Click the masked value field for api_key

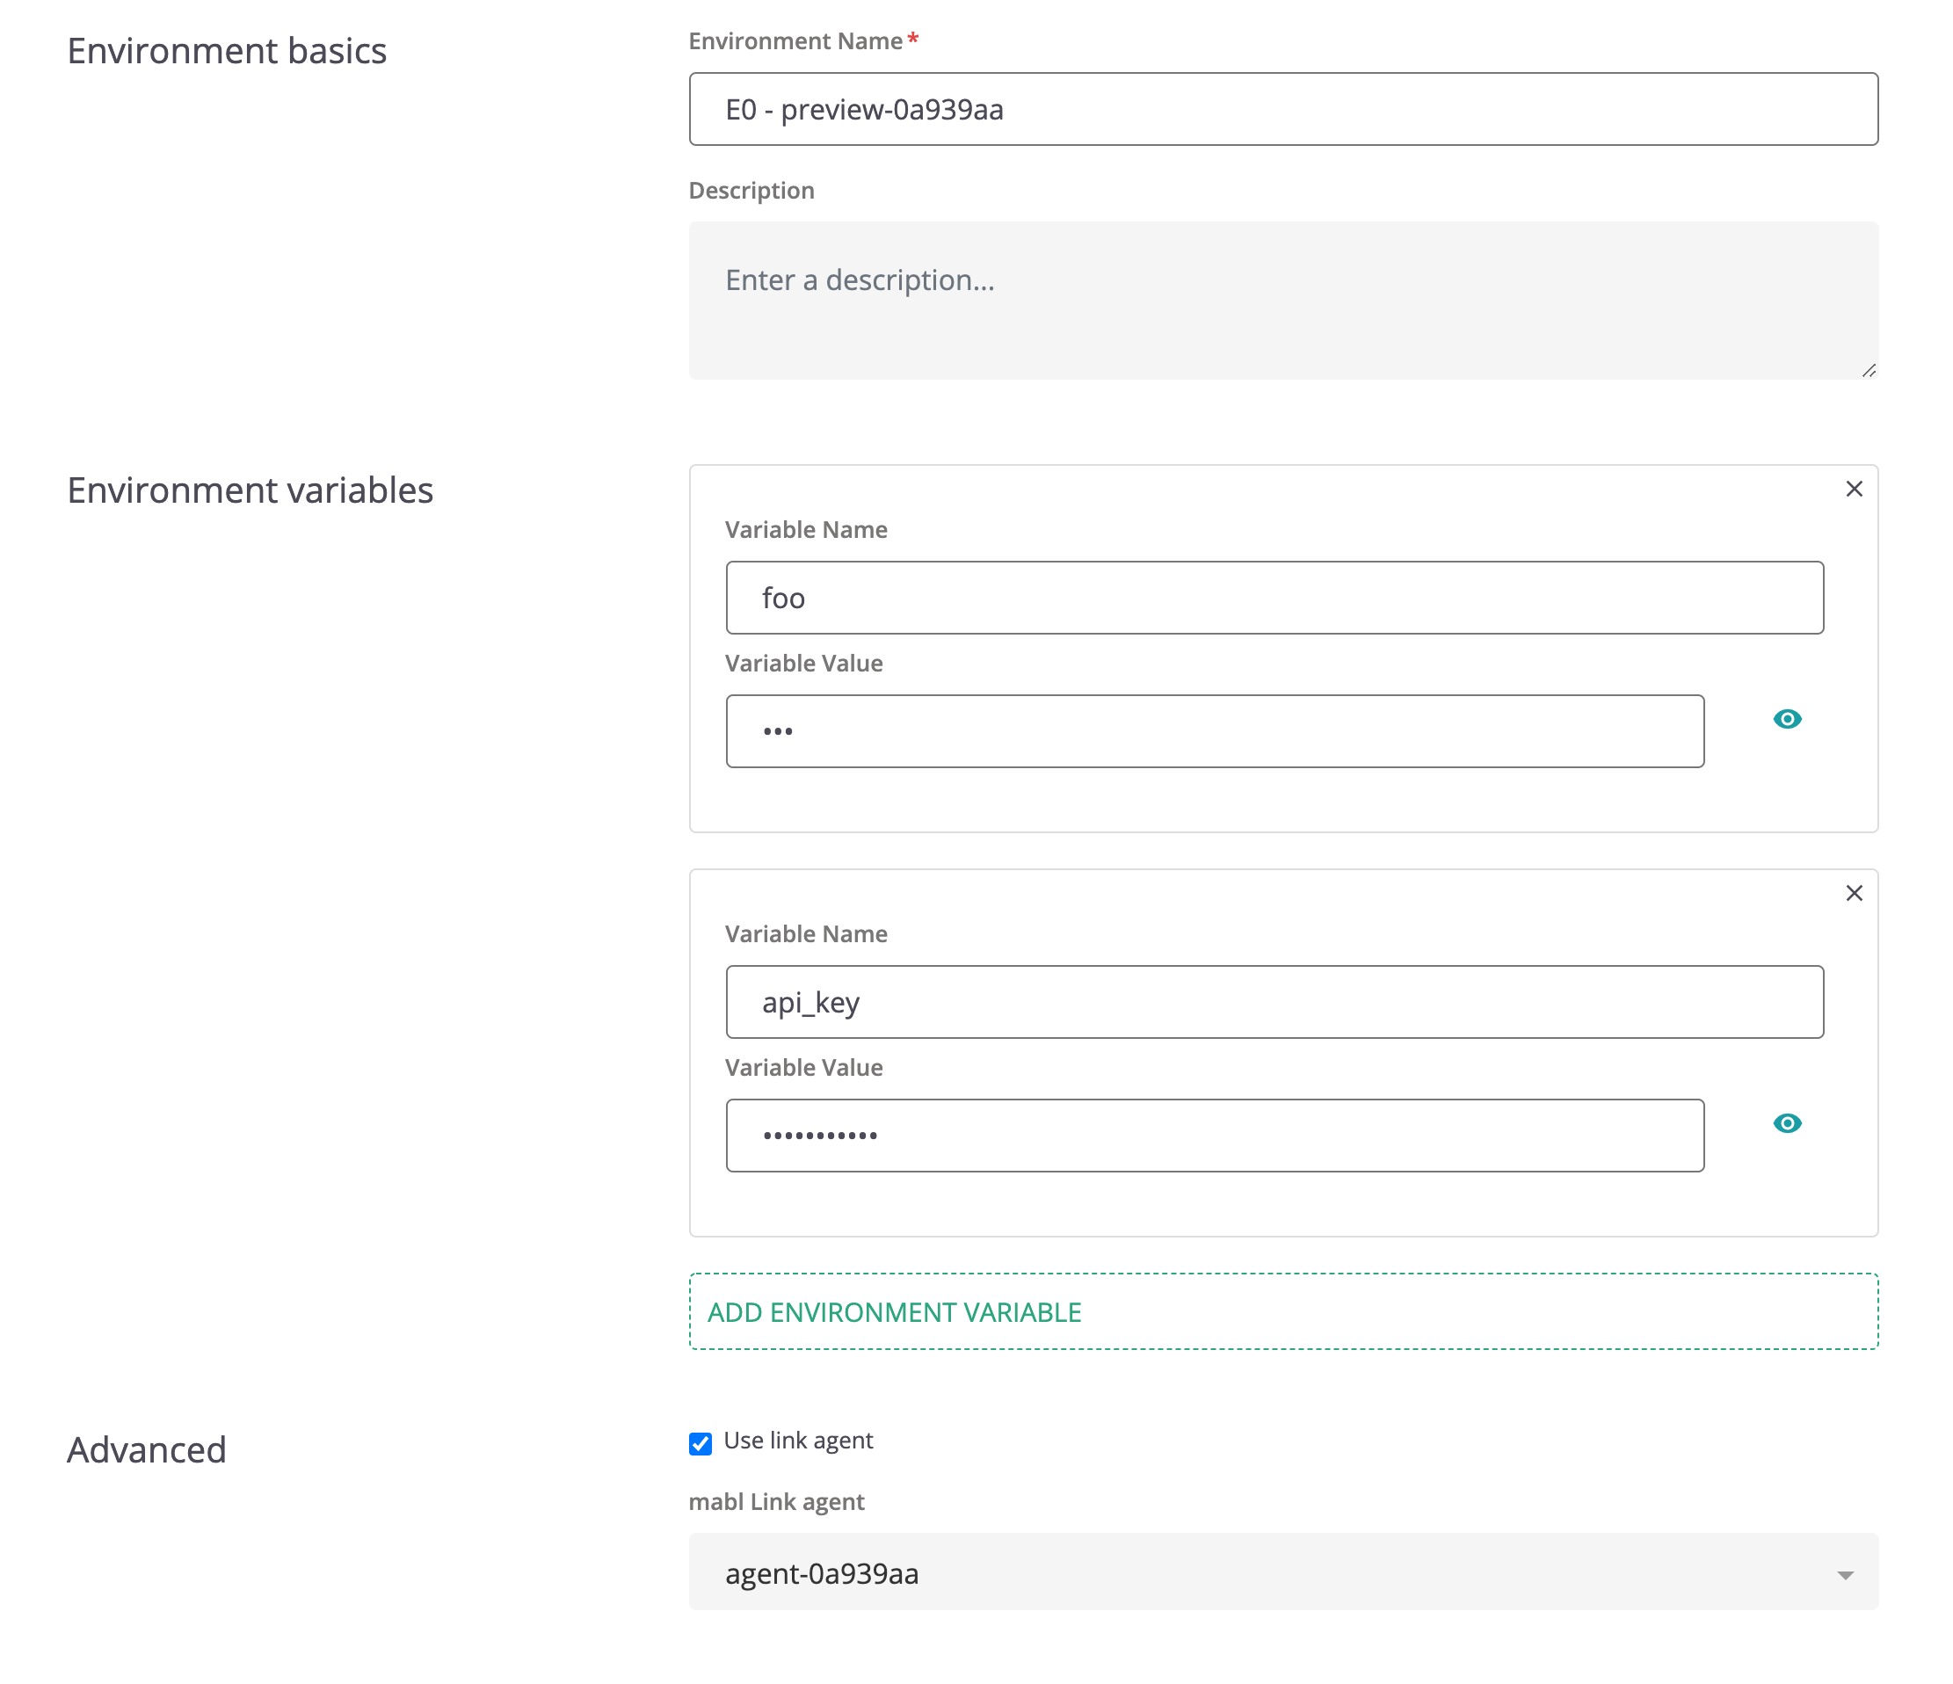[1214, 1136]
